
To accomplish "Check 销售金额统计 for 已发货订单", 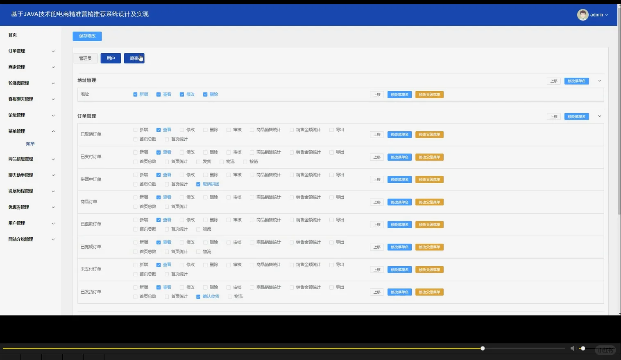I will [292, 287].
